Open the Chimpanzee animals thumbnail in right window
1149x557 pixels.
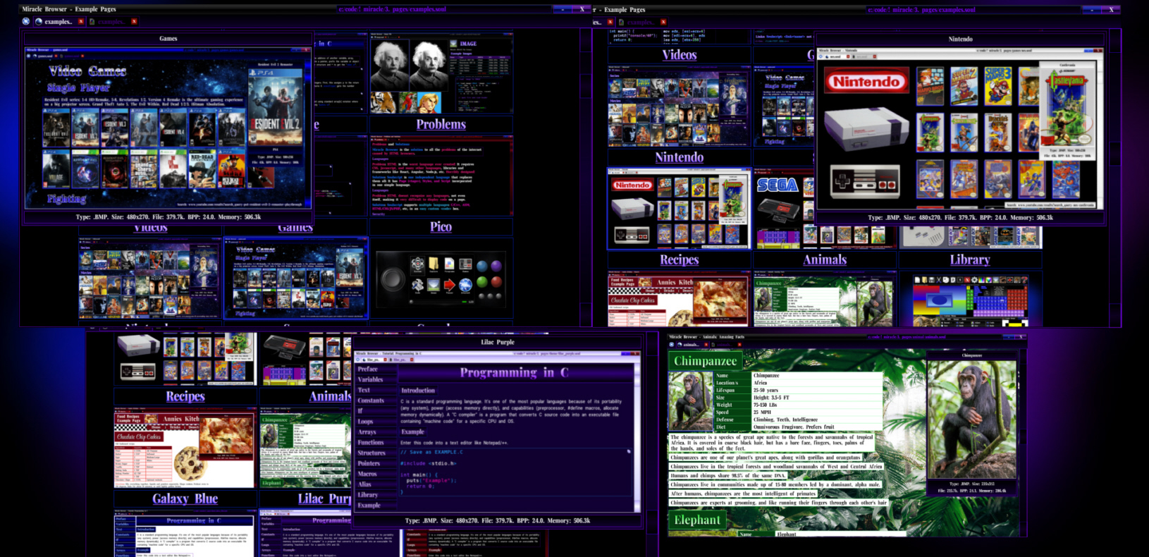point(825,299)
